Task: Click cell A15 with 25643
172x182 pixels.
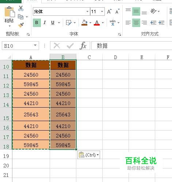Action: (x=31, y=114)
